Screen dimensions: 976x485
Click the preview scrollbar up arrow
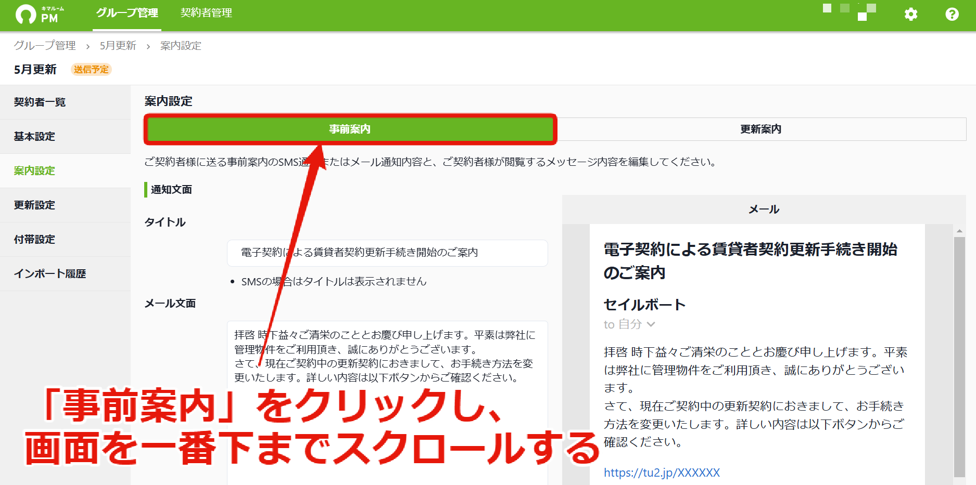click(x=959, y=230)
